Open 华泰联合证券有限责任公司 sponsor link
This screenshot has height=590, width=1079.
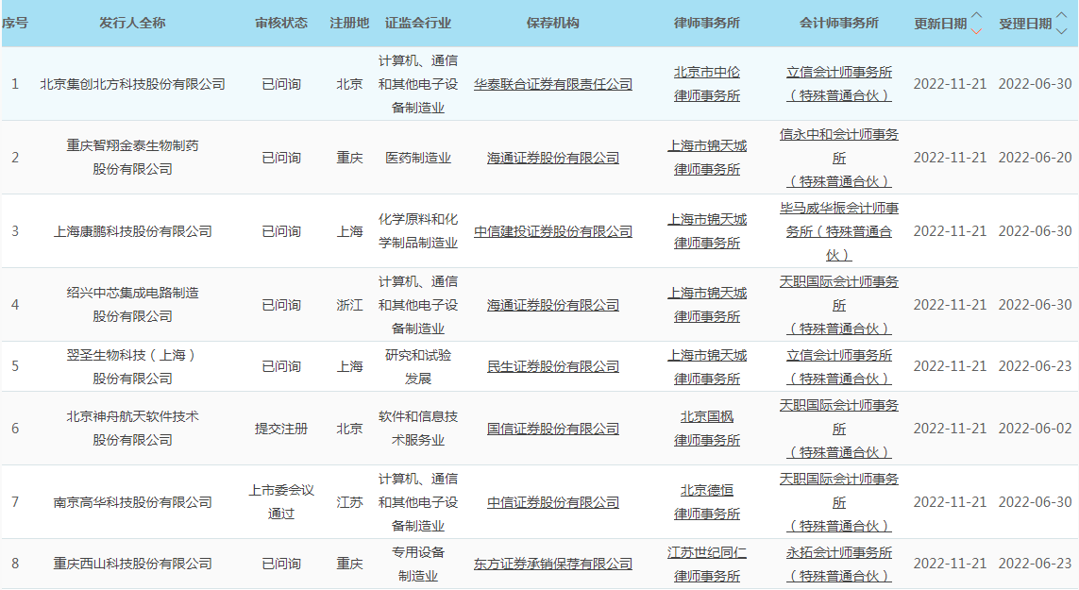(553, 84)
